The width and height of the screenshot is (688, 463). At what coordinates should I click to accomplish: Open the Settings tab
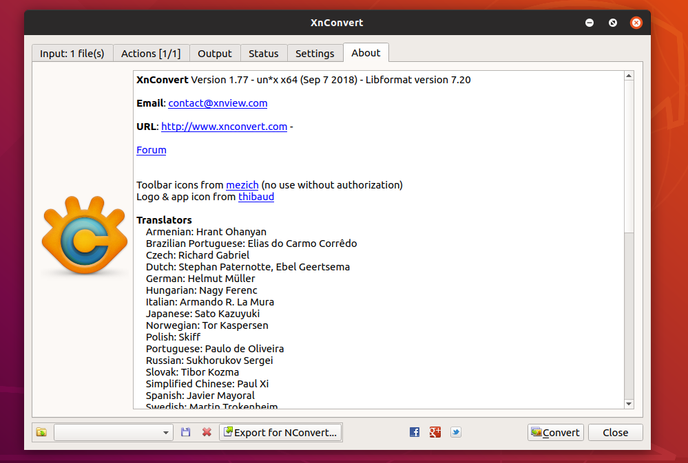point(315,54)
